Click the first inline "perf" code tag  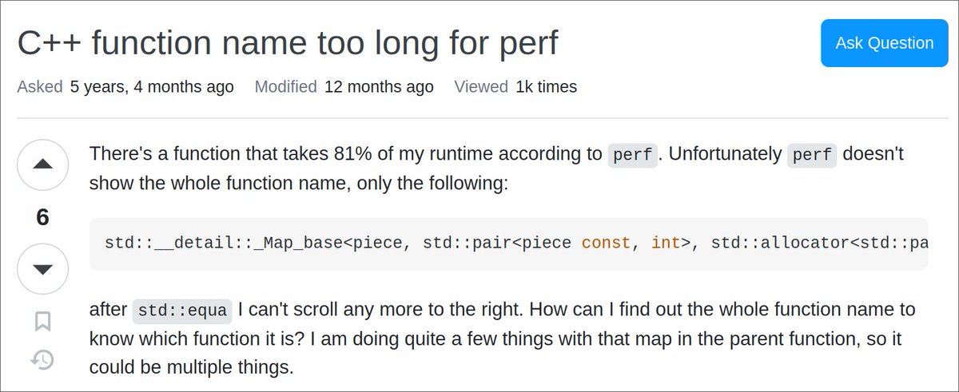click(632, 156)
